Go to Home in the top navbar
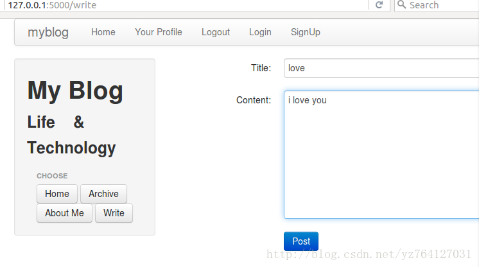Screen dimensions: 479x267 103,32
